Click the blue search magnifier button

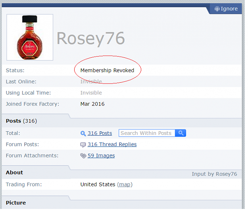click(181, 133)
